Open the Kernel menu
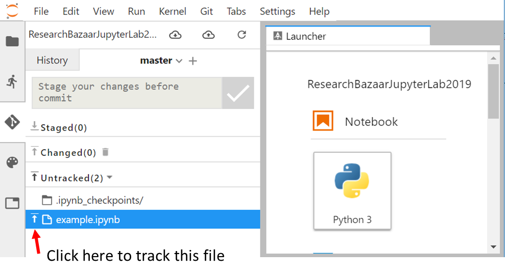 (x=173, y=11)
